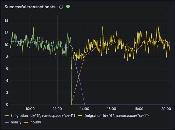Click the 20:00 x-axis label
Viewport: 175px width, 130px height.
pyautogui.click(x=166, y=109)
